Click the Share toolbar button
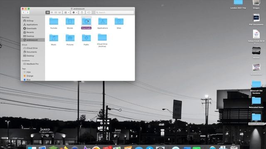 82,12
